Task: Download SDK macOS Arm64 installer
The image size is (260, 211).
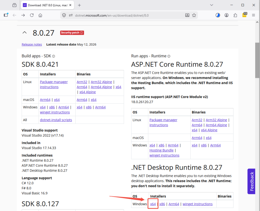Action: click(45, 100)
